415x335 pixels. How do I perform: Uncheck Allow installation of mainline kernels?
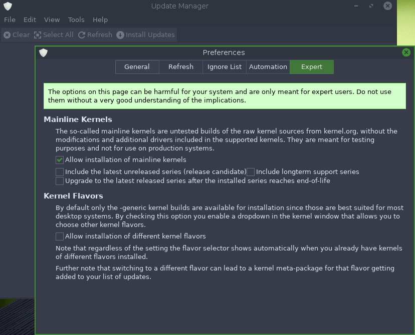60,160
